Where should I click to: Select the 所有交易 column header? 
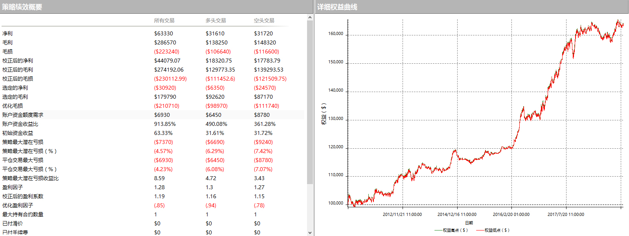click(164, 20)
